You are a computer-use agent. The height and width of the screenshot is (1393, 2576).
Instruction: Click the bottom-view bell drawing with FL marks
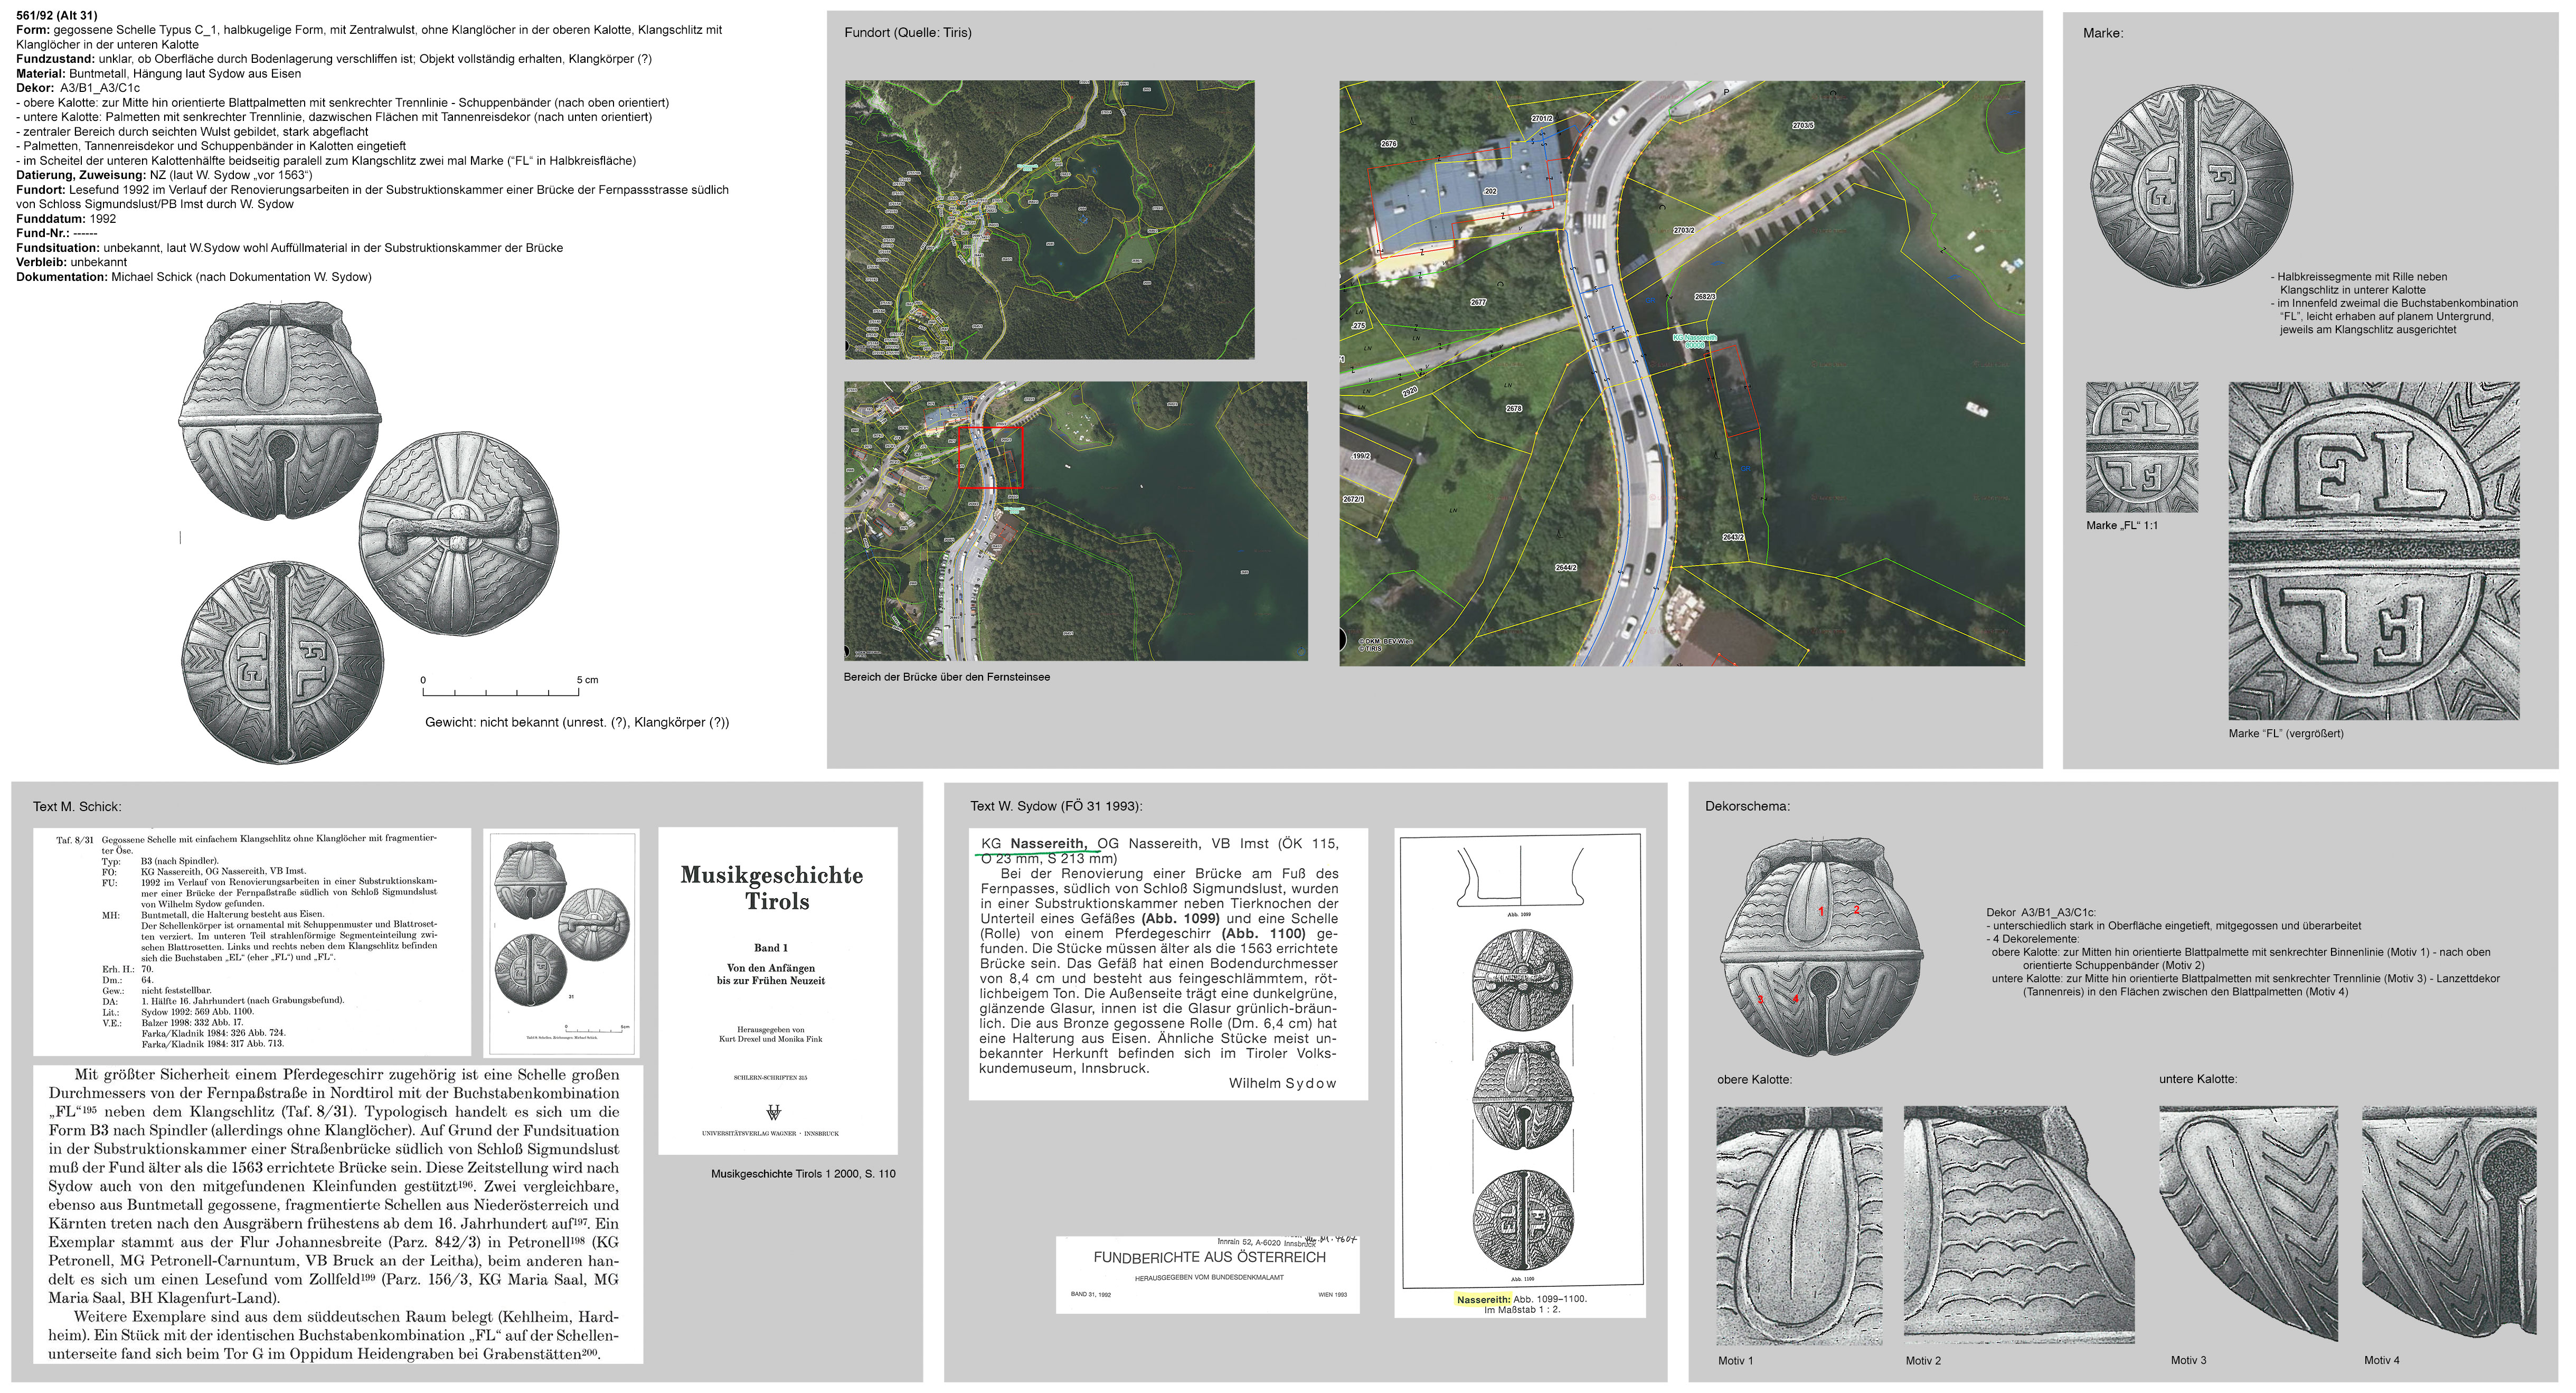[283, 662]
